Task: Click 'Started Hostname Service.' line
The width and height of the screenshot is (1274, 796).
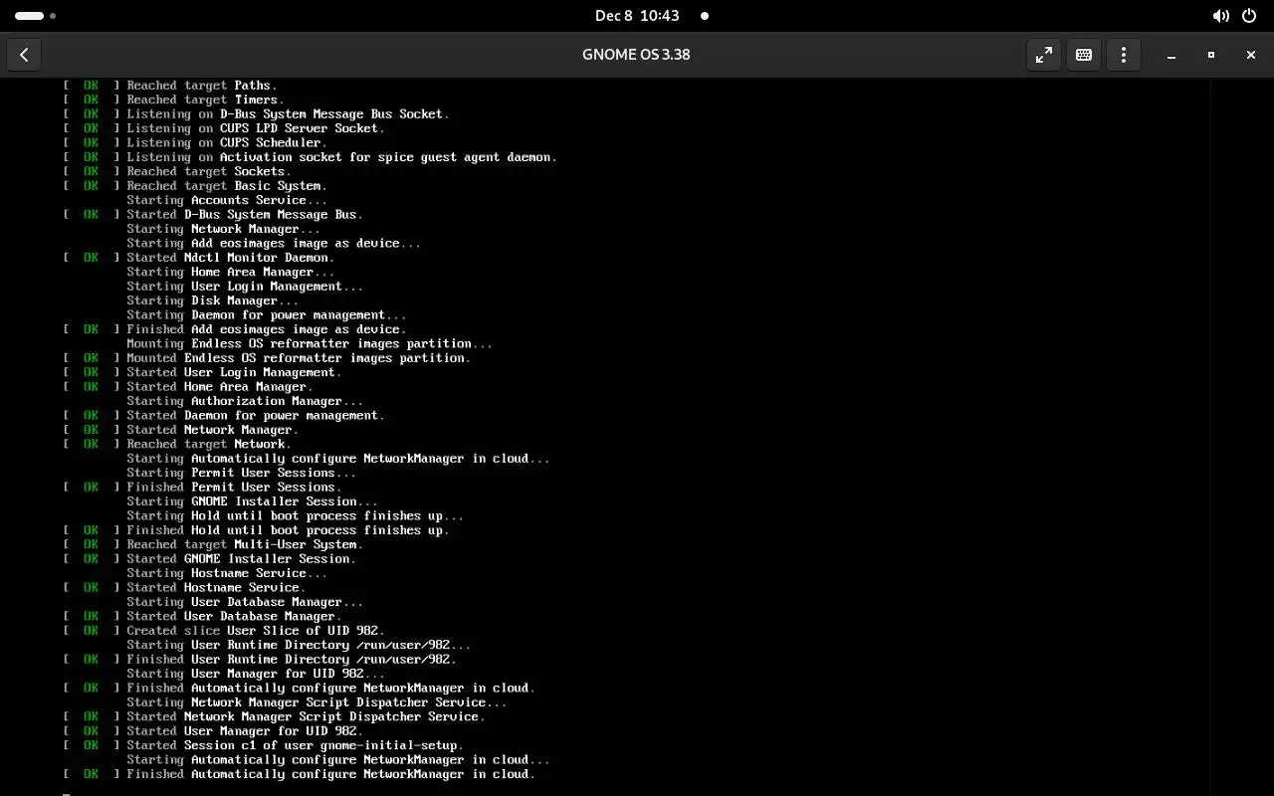Action: [x=216, y=587]
